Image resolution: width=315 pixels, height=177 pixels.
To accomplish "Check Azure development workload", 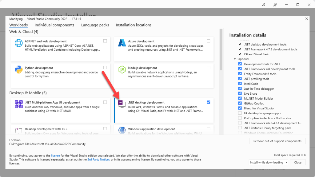I will click(208, 41).
